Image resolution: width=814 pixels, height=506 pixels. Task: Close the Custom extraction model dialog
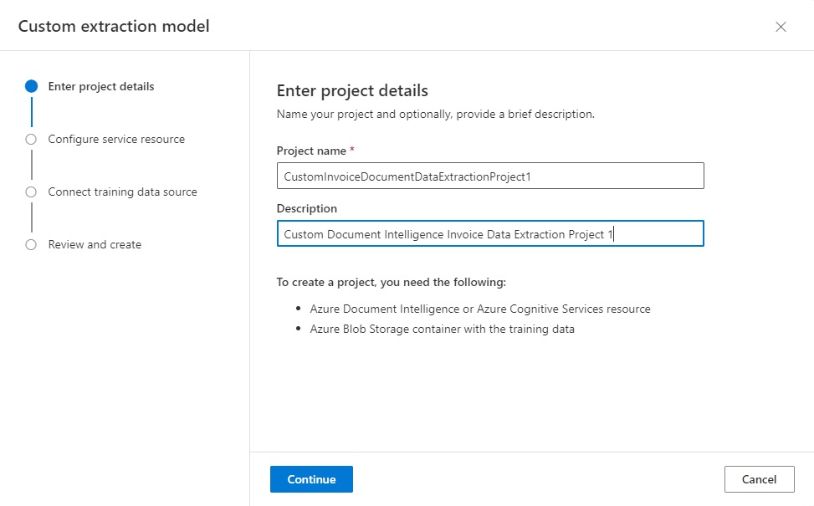(x=781, y=27)
